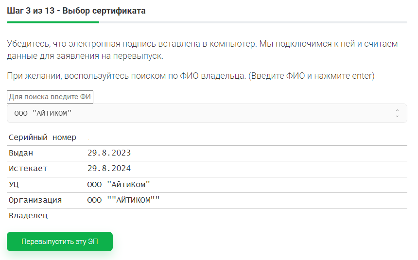Click the up-down arrows of certificate selector
The image size is (418, 260).
click(397, 113)
